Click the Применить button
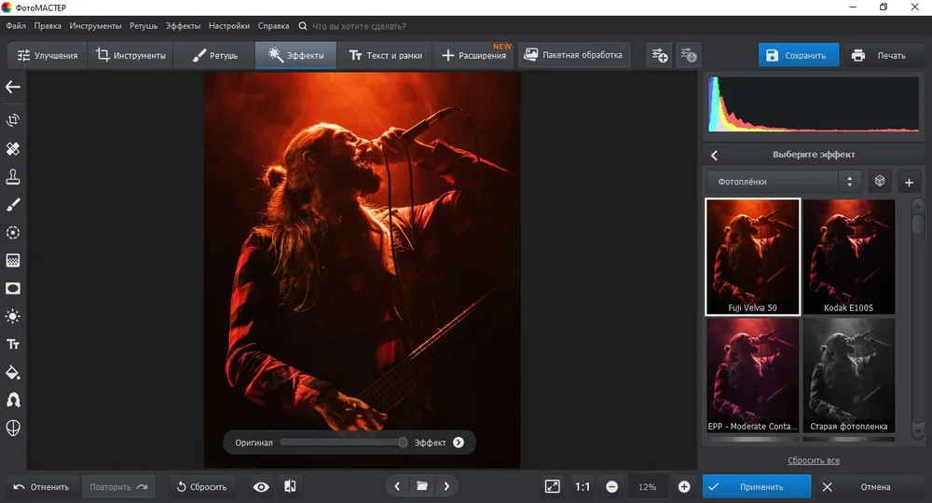Screen dimensions: 932x503 tap(756, 486)
